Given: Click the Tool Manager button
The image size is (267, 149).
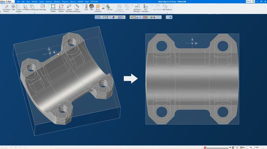Looking at the screenshot, I should [x=145, y=8].
